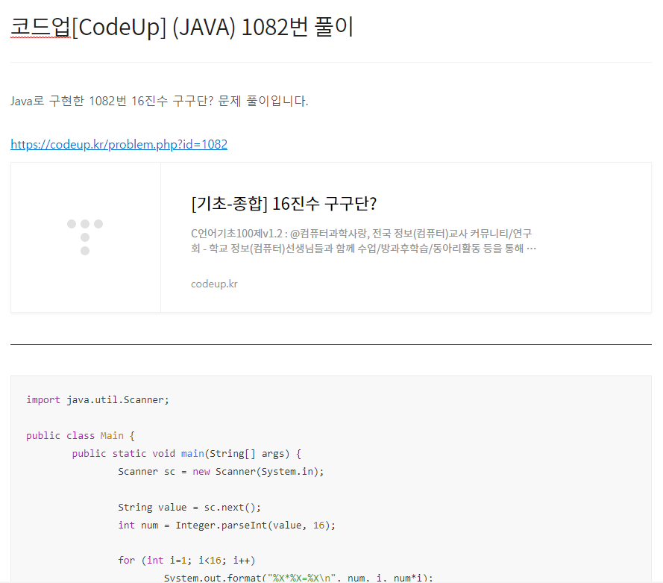Click the line 'public static void main(String[] args) {'
Image resolution: width=663 pixels, height=583 pixels.
coord(186,454)
